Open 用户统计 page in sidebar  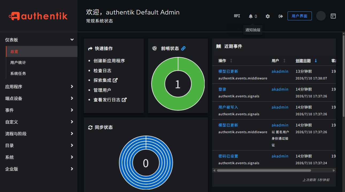pyautogui.click(x=42, y=63)
